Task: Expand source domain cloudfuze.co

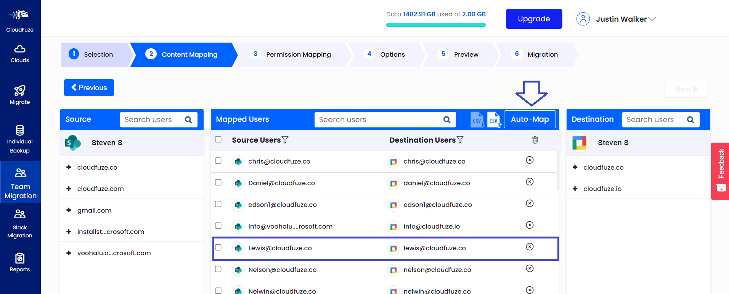Action: click(69, 167)
